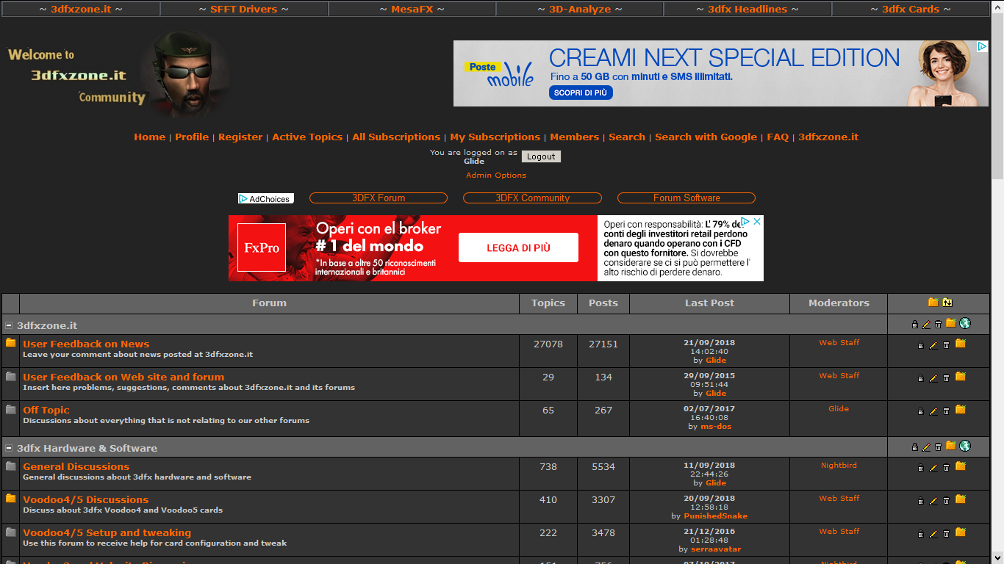The height and width of the screenshot is (564, 1004).
Task: Click the orange folder status icon beside User Feedback on News
Action: (10, 343)
